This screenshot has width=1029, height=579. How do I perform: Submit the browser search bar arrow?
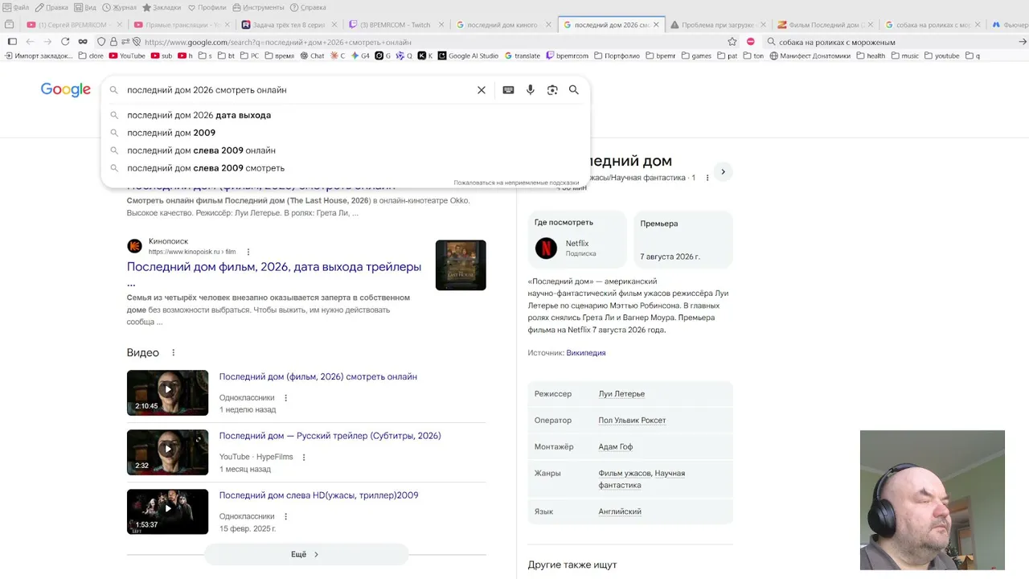(1023, 42)
